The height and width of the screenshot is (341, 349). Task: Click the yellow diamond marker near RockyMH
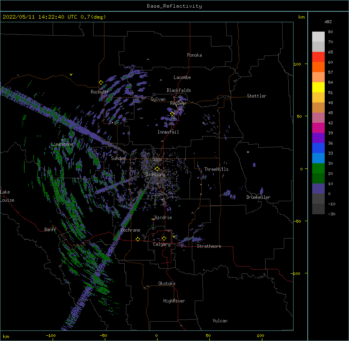101,83
